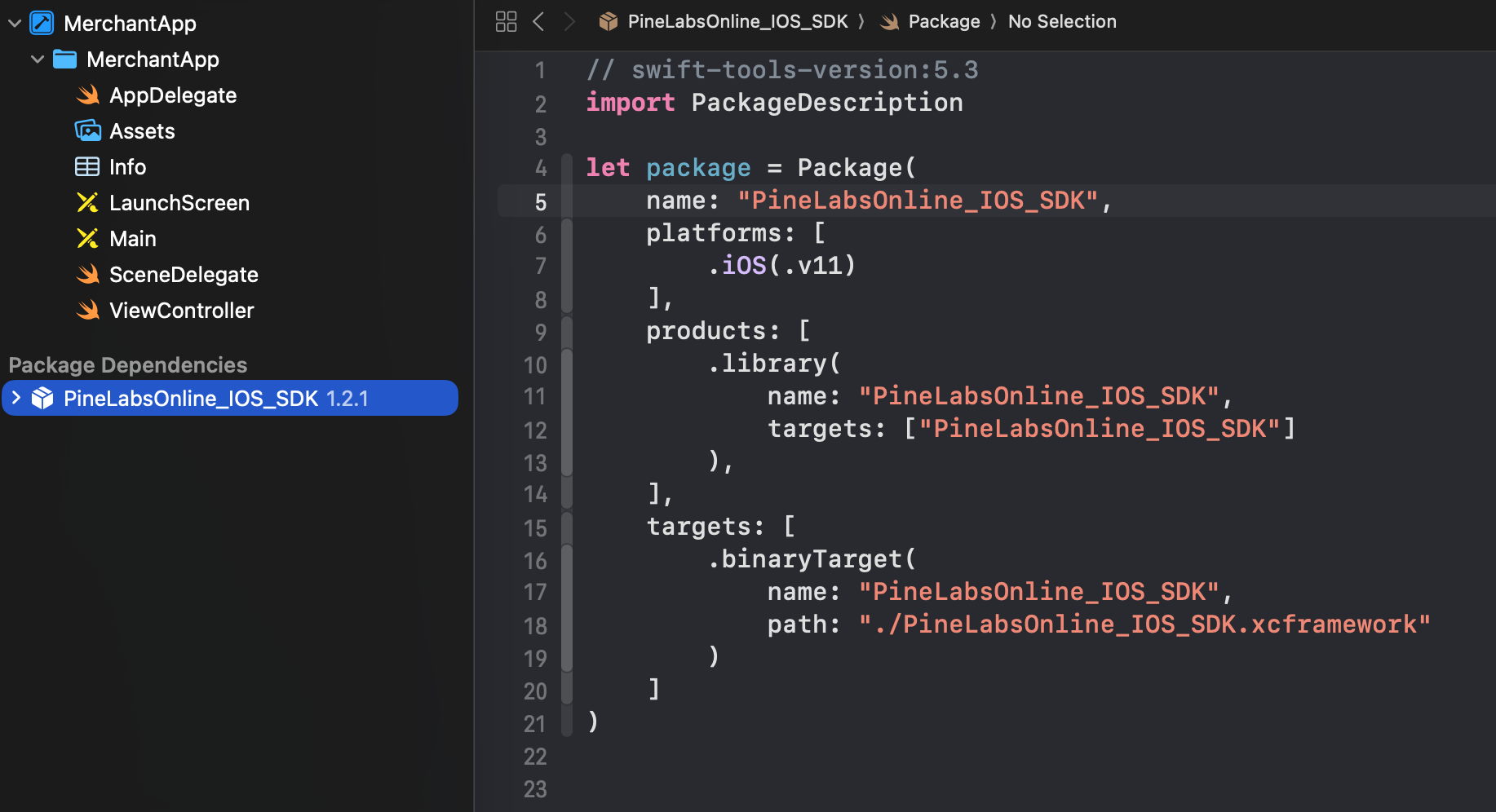Click the code folding ribbon beside line 10
This screenshot has height=812, width=1496.
click(567, 412)
